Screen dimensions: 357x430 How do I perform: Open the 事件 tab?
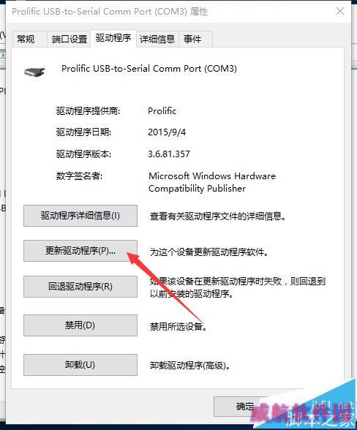192,39
